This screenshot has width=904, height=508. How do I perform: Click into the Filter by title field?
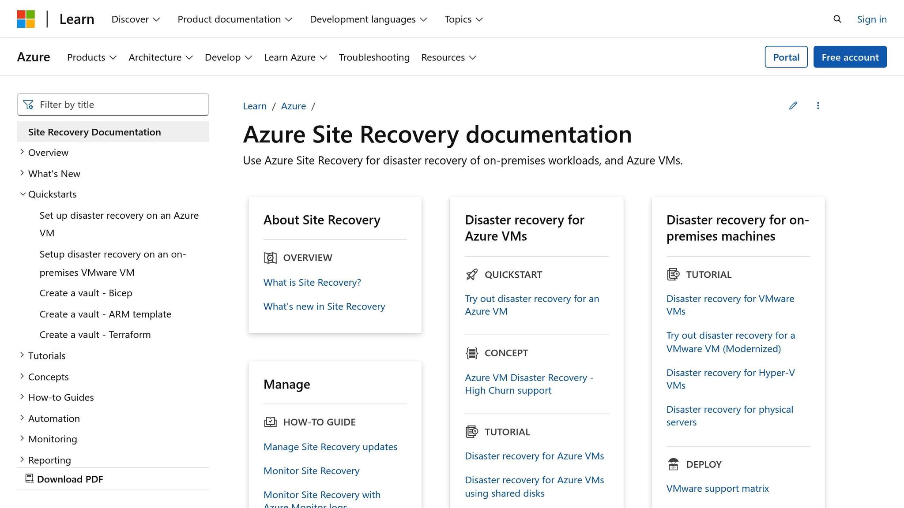(113, 105)
